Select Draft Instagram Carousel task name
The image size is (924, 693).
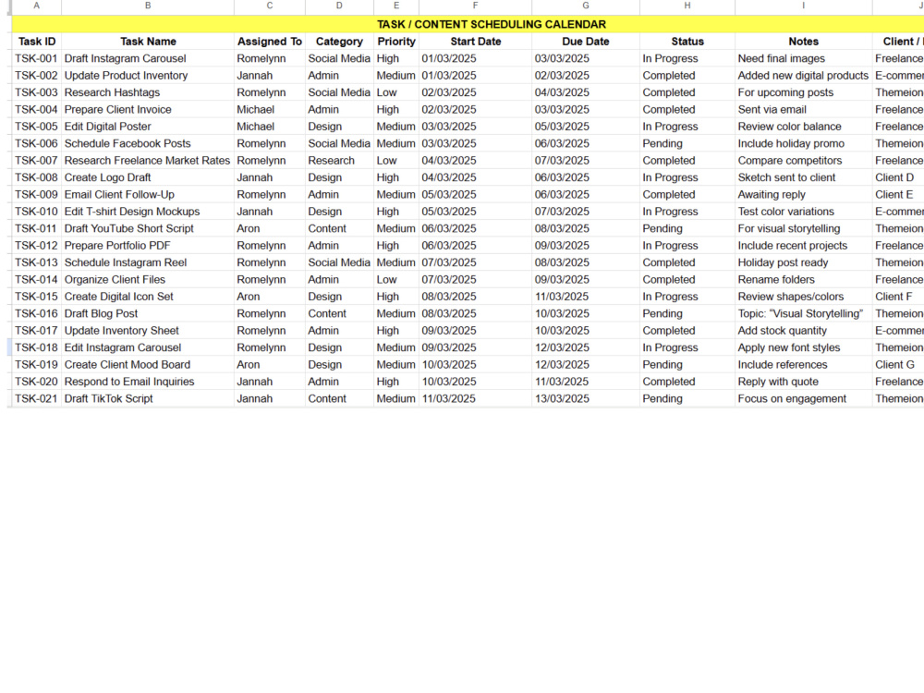click(147, 58)
